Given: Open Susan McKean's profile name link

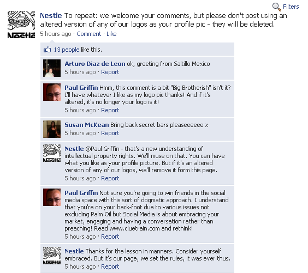Looking at the screenshot, I should pos(87,125).
